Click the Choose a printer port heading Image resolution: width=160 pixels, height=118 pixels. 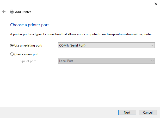(x=29, y=25)
